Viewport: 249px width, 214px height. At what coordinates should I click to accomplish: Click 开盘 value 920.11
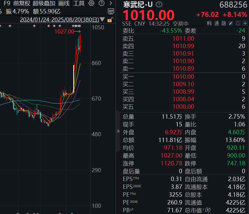(236, 148)
